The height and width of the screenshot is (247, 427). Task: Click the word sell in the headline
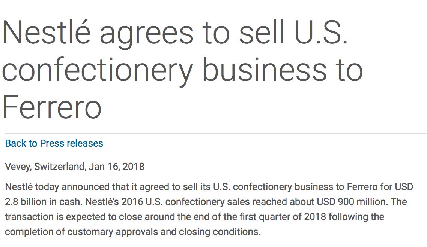[261, 33]
